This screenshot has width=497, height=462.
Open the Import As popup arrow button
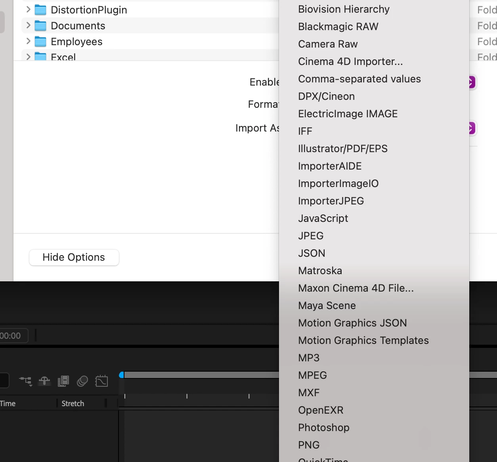(472, 128)
